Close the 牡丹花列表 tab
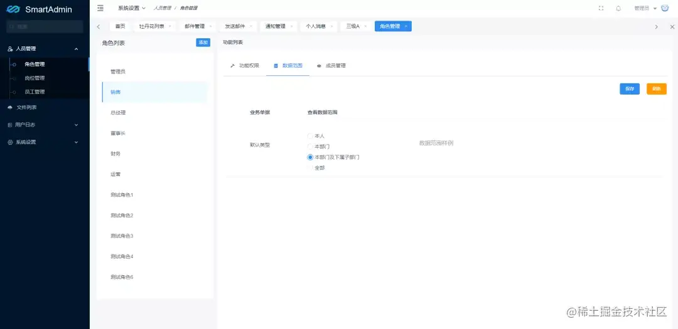The width and height of the screenshot is (678, 329). (x=169, y=26)
